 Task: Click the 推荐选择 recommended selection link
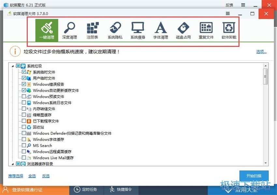(16, 176)
